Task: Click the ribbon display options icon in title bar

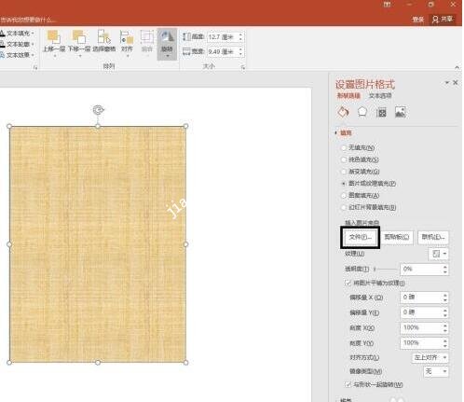Action: (x=387, y=5)
